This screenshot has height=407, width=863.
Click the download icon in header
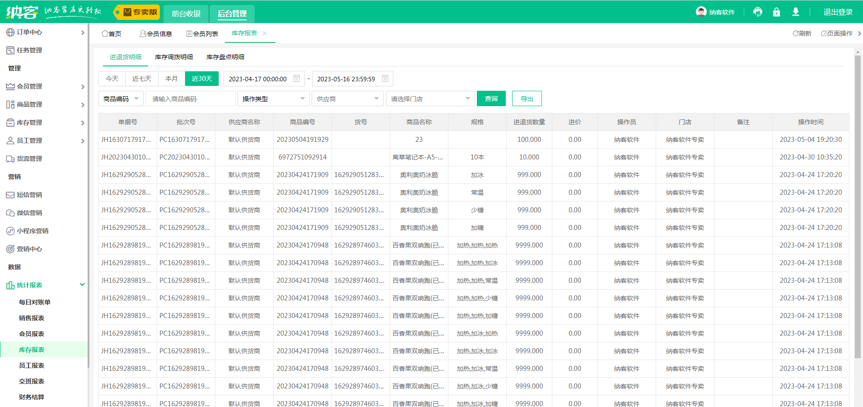(x=796, y=12)
